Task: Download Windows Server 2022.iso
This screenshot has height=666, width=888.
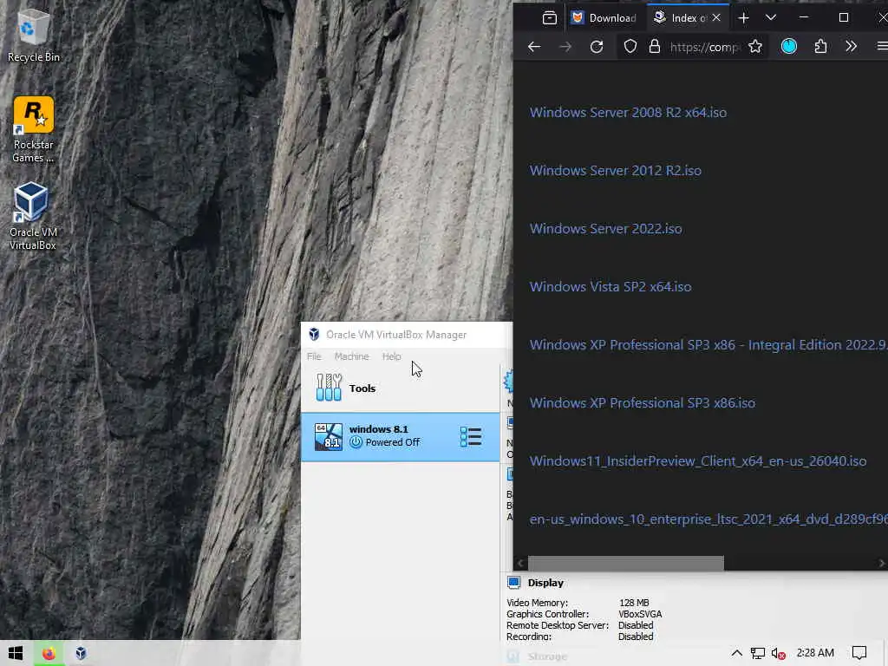Action: [605, 229]
